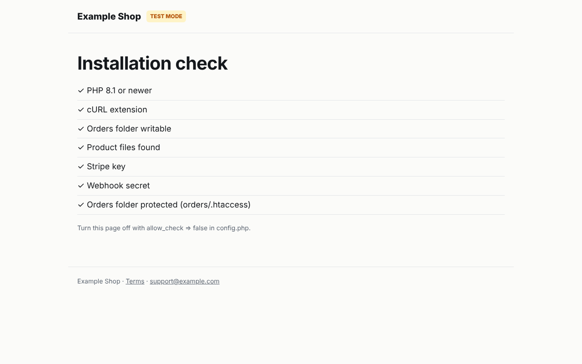The image size is (582, 364).
Task: Click the checkmark next to PHP 8.1 or newer
Action: (x=81, y=91)
